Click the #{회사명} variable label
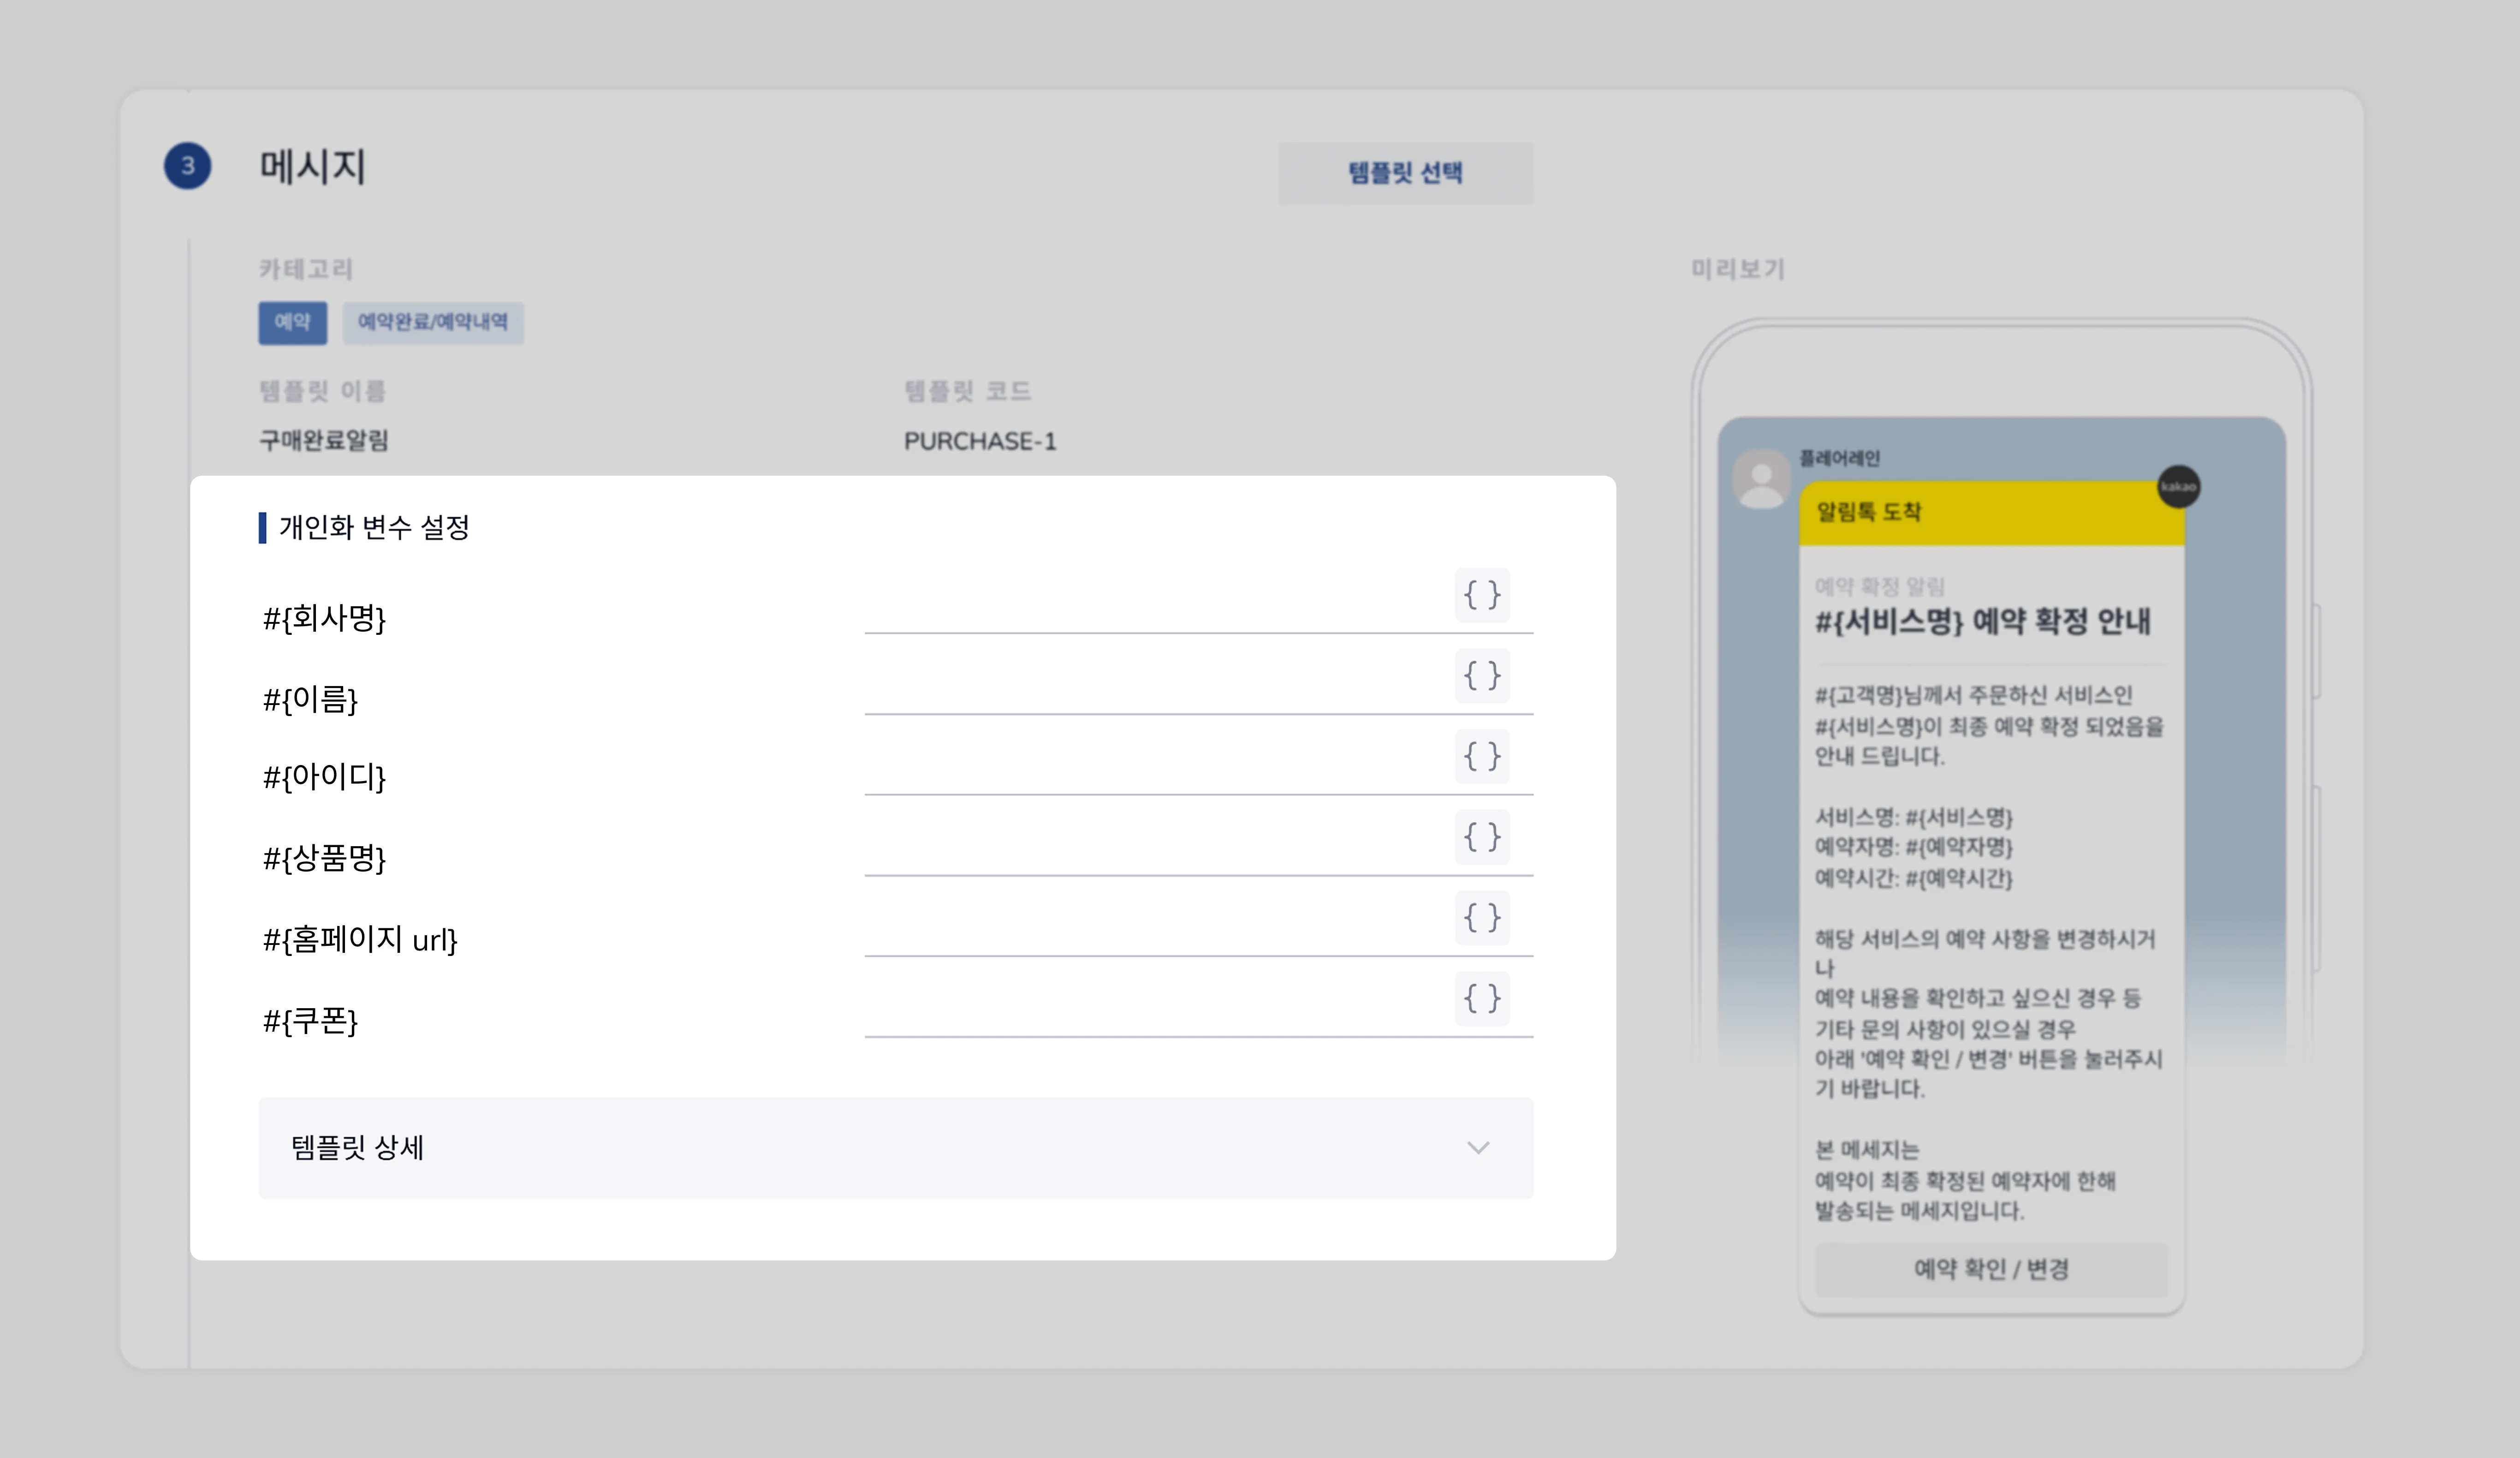Viewport: 2520px width, 1458px height. click(x=324, y=618)
